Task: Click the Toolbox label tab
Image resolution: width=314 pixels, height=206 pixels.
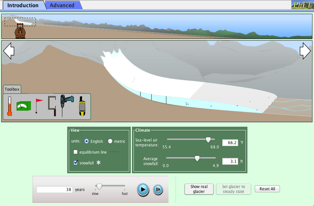Action: click(x=12, y=89)
